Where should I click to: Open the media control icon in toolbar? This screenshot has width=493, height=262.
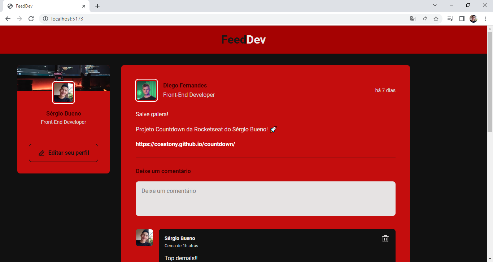click(x=450, y=19)
